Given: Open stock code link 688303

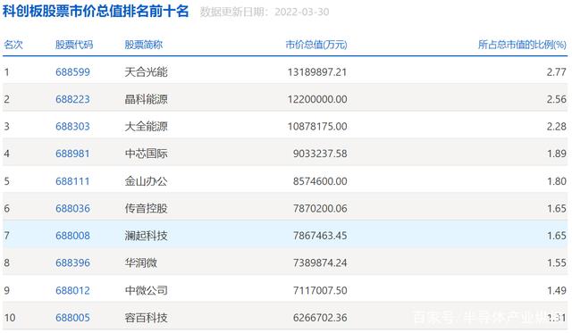Looking at the screenshot, I should (x=72, y=127).
